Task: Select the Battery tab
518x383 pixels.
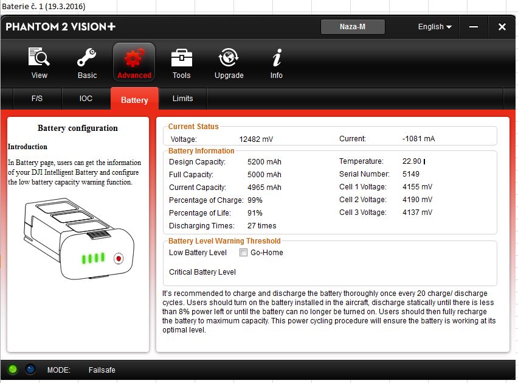Action: 134,100
